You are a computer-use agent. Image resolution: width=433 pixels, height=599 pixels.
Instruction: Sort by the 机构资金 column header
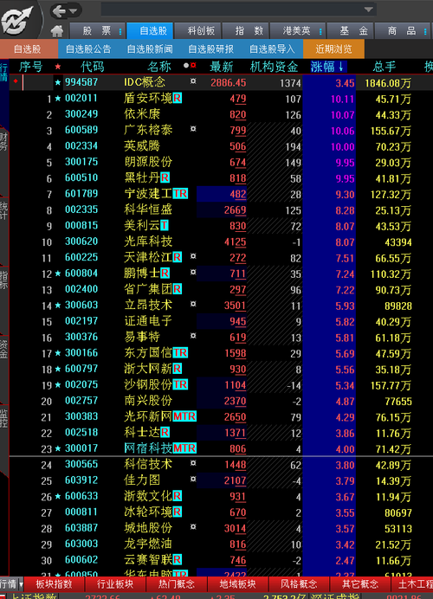point(274,67)
